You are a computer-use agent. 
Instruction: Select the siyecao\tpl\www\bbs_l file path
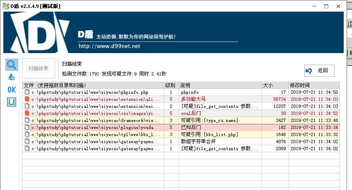pos(96,135)
